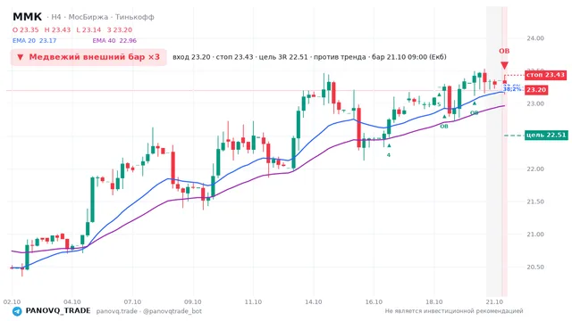The width and height of the screenshot is (572, 321).
Task: Click the @panovqtrade_bot handle
Action: pyautogui.click(x=172, y=311)
